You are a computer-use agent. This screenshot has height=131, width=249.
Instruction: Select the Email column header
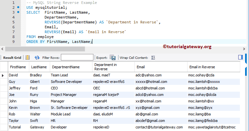pyautogui.click(x=141, y=67)
